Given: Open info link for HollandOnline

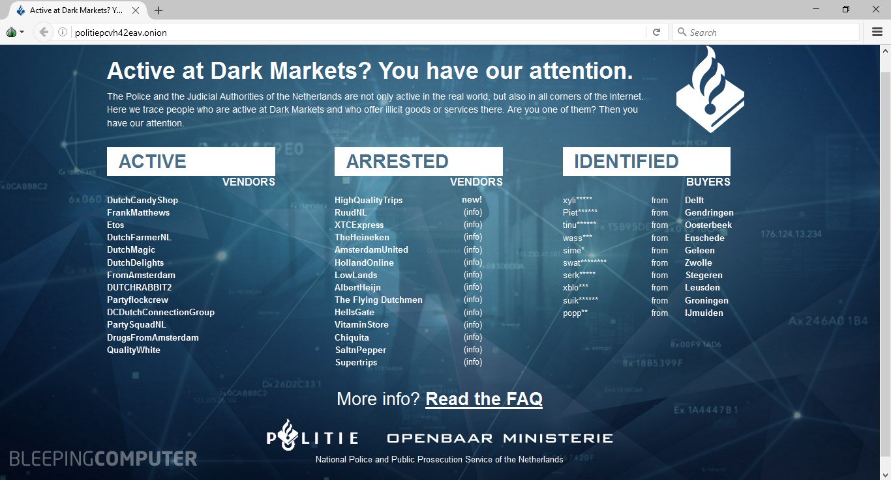Looking at the screenshot, I should point(473,262).
